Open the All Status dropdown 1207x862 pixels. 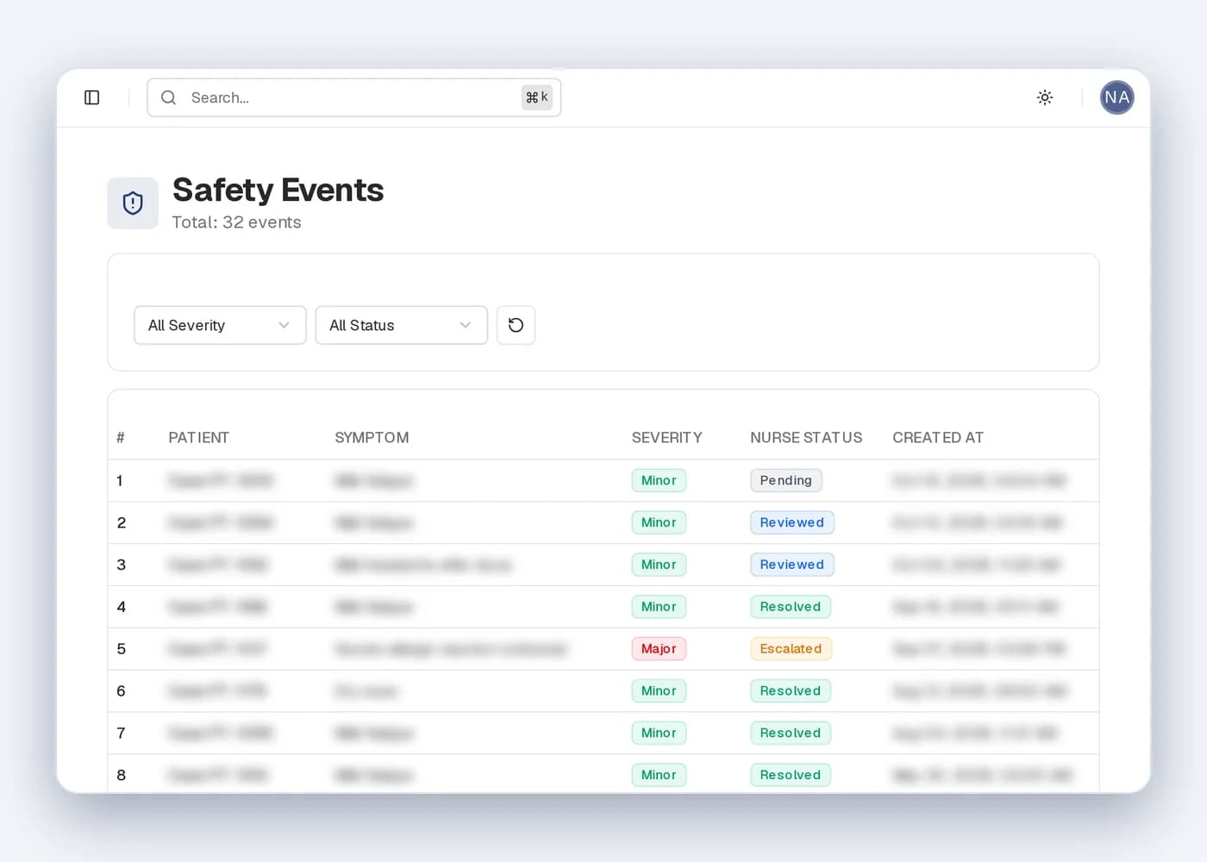point(402,325)
